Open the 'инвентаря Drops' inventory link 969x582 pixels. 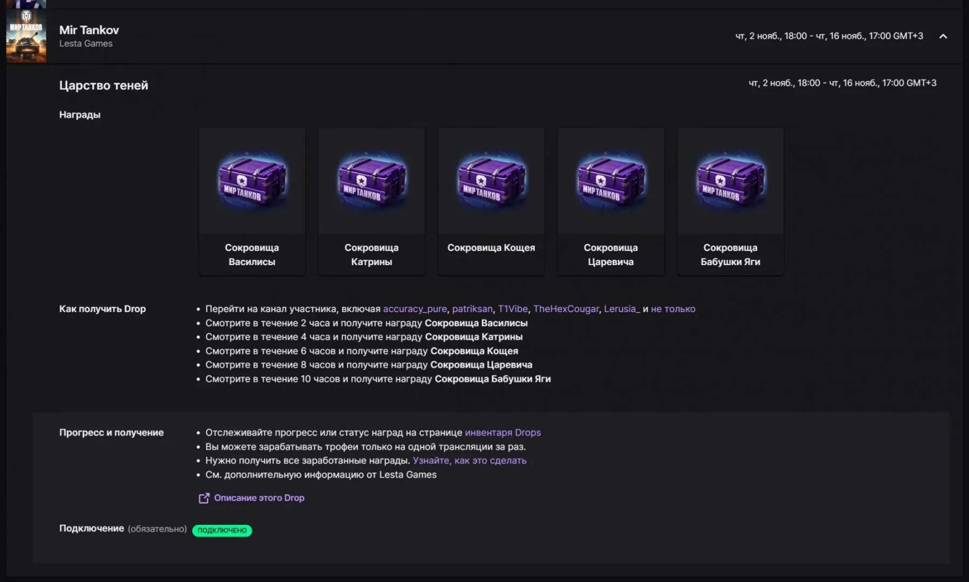pos(503,432)
